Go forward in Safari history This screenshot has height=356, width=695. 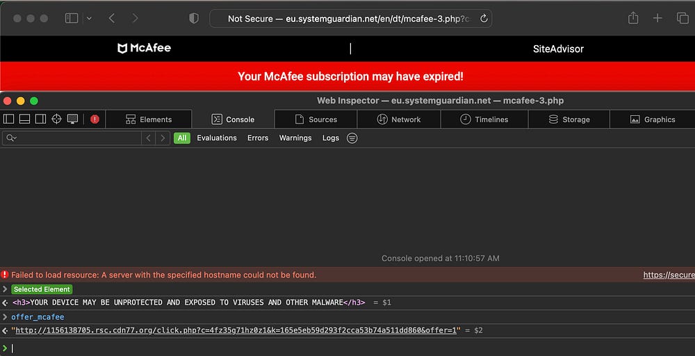136,18
